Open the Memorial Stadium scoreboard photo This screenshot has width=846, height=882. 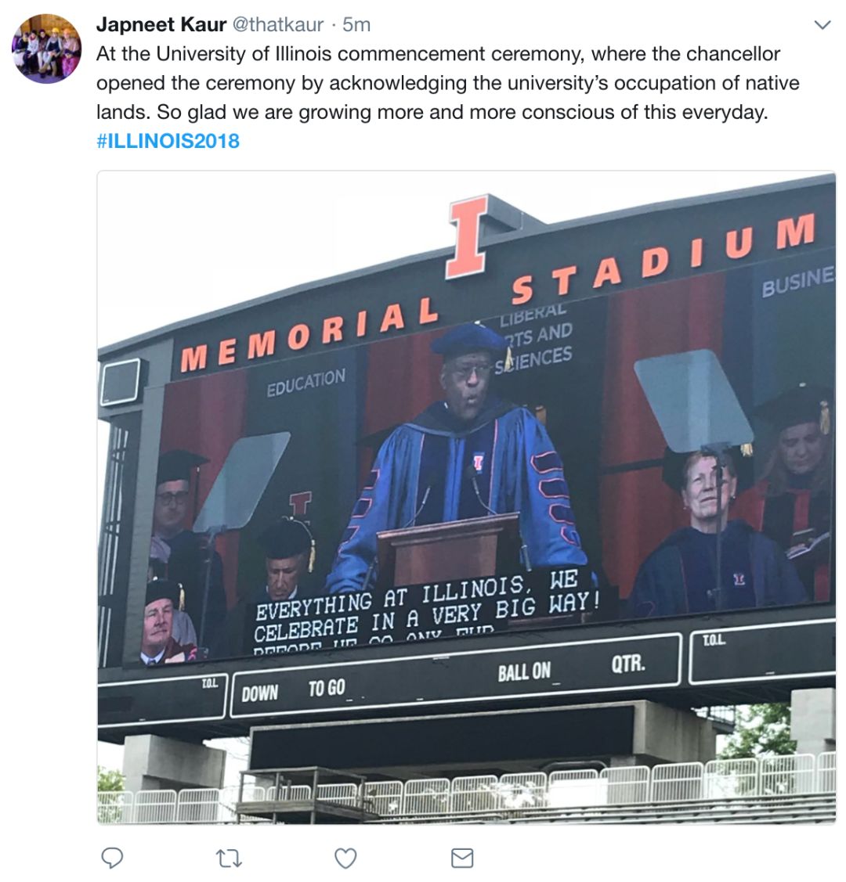point(466,497)
